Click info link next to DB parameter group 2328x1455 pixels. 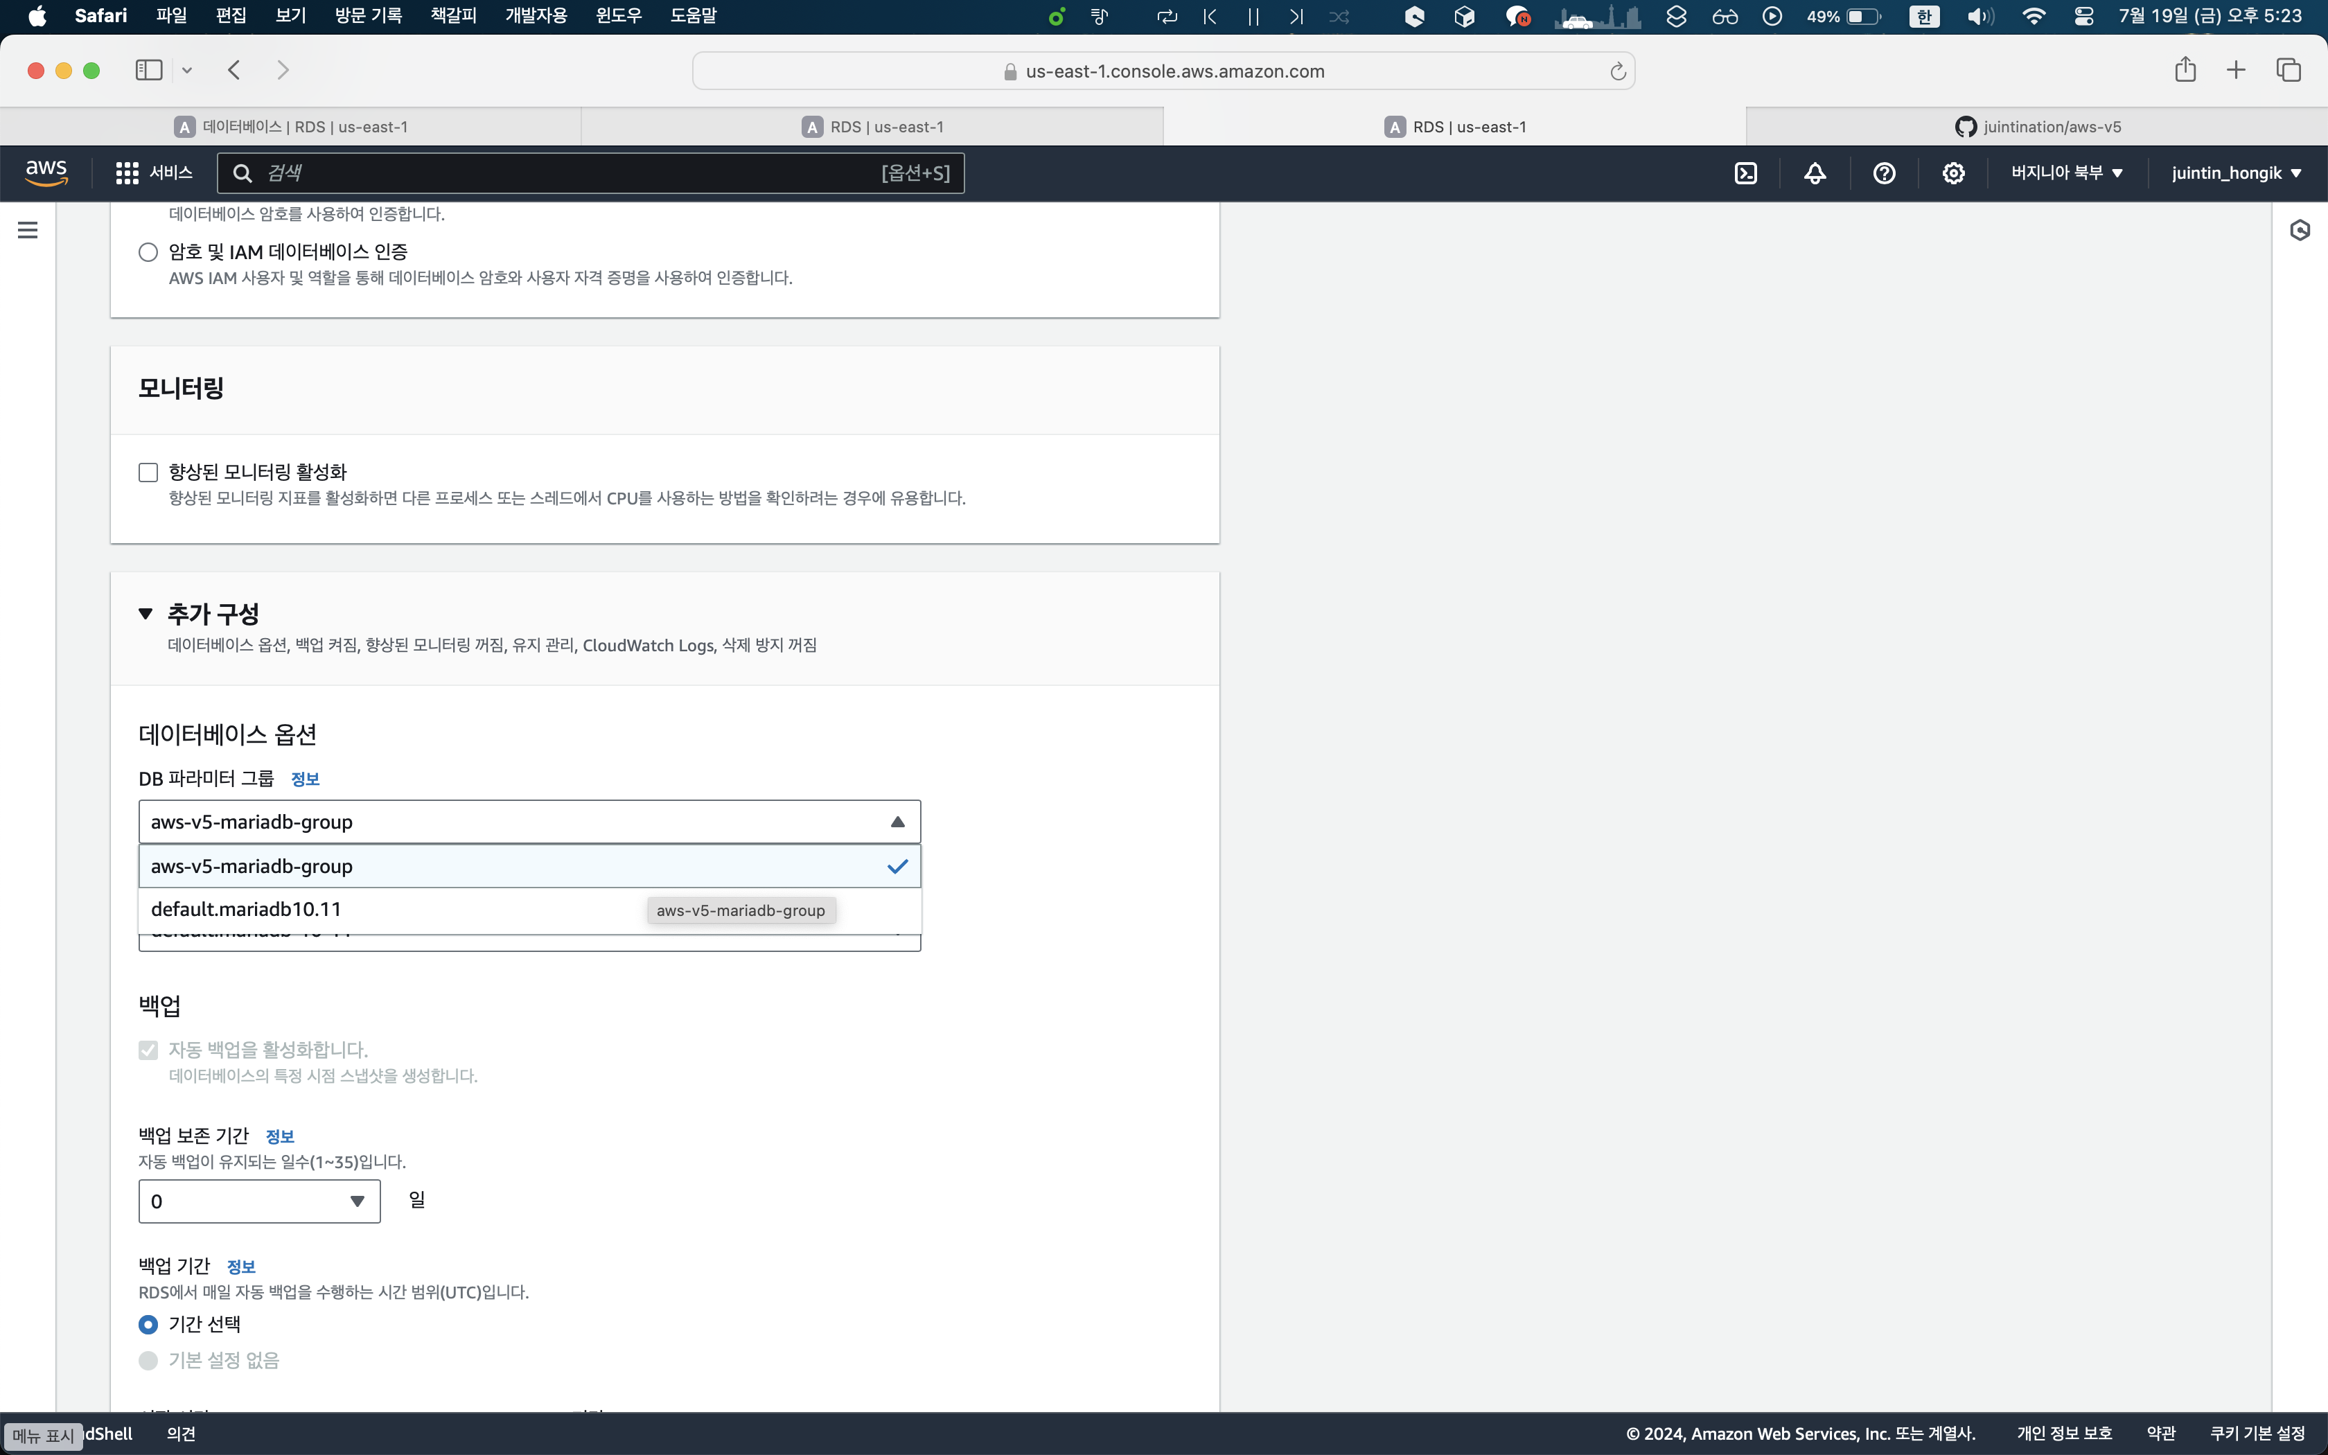[x=305, y=779]
